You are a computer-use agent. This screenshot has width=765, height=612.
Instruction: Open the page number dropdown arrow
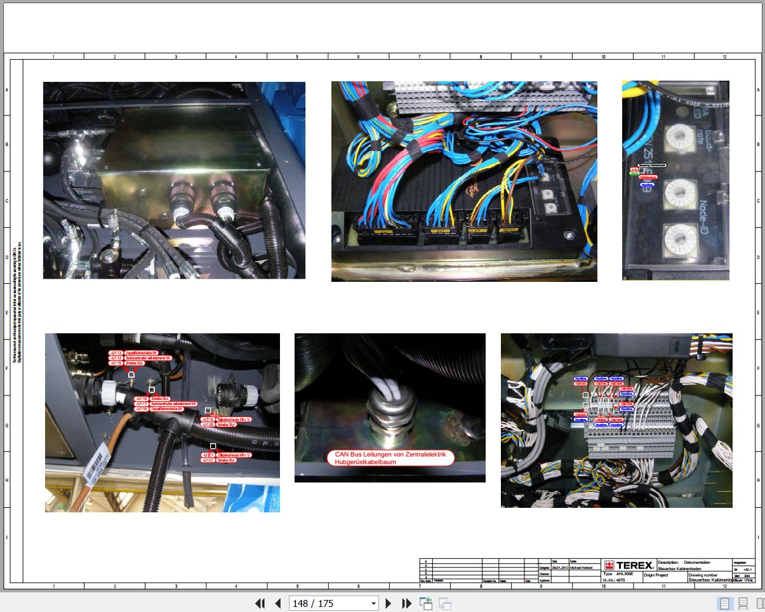tap(373, 604)
